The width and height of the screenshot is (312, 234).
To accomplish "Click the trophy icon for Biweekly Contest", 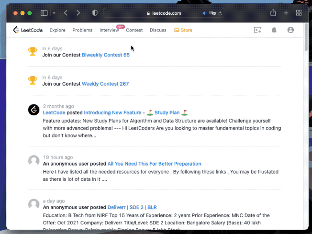I will [33, 52].
